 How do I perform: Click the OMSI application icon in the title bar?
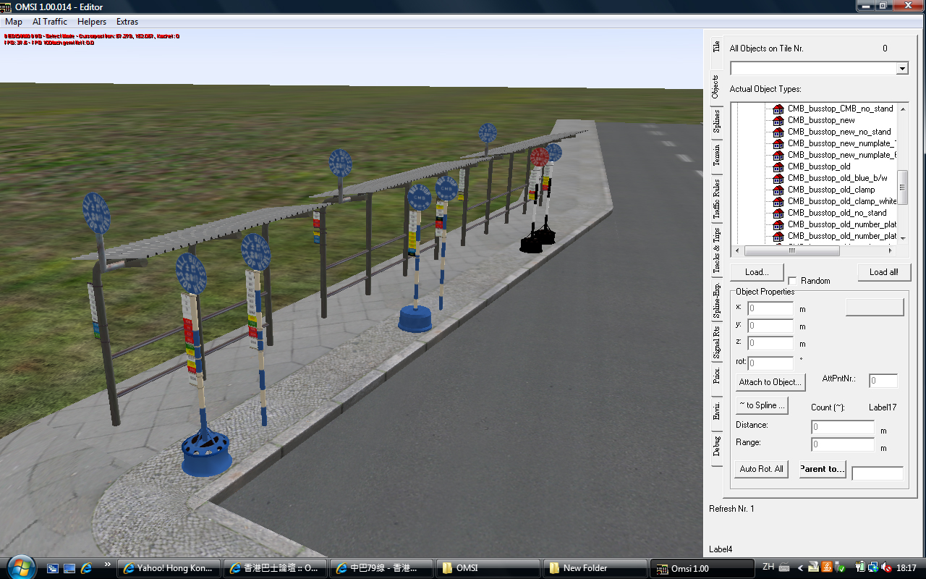7,7
